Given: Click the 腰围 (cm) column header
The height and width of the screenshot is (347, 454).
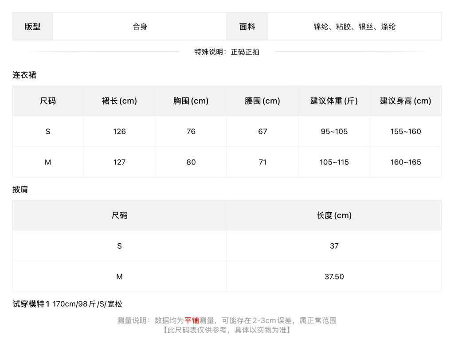Looking at the screenshot, I should (x=262, y=101).
